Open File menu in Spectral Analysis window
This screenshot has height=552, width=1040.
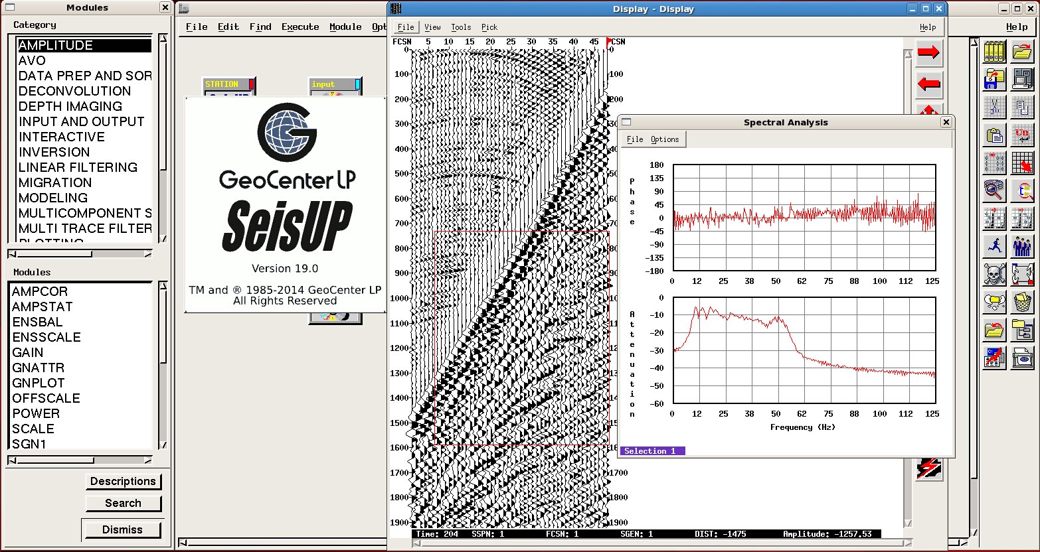pos(635,139)
